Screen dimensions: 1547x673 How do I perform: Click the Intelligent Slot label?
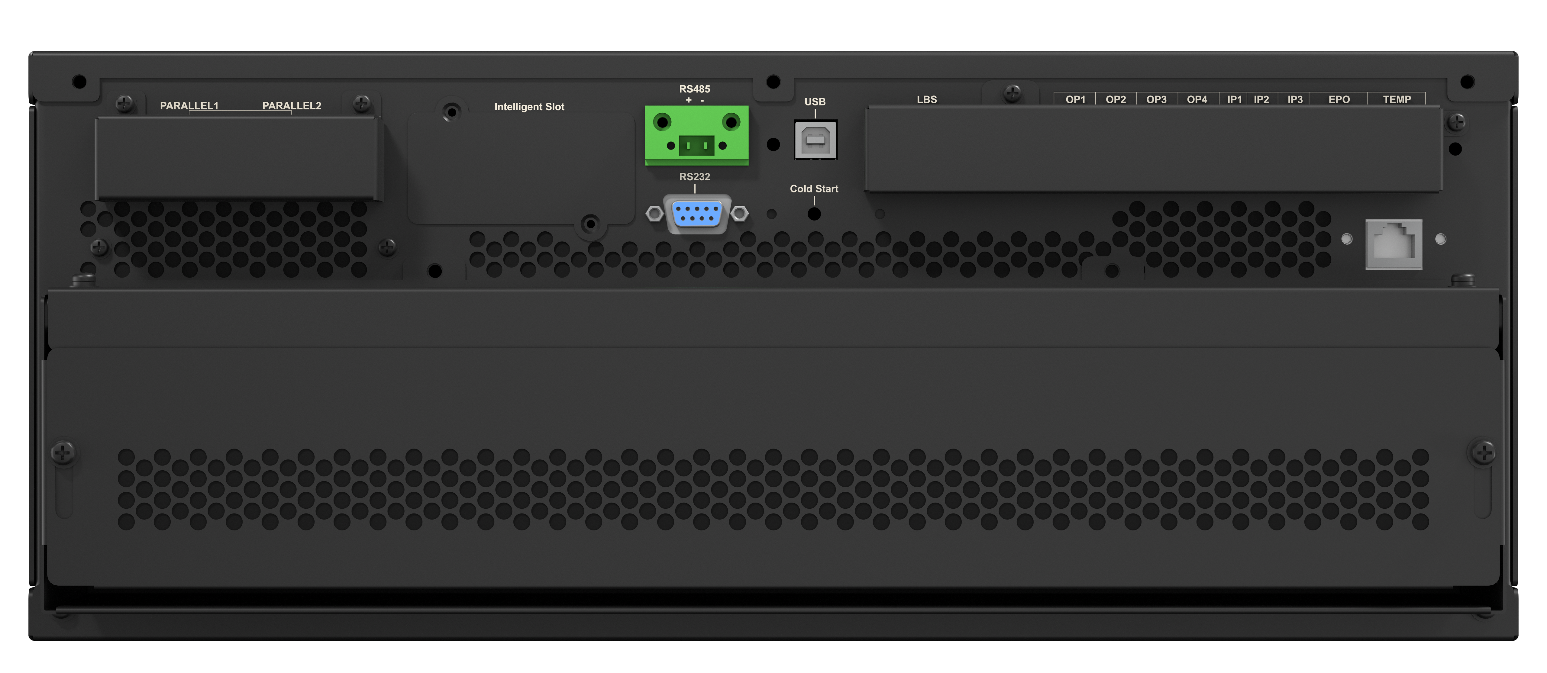click(x=529, y=107)
